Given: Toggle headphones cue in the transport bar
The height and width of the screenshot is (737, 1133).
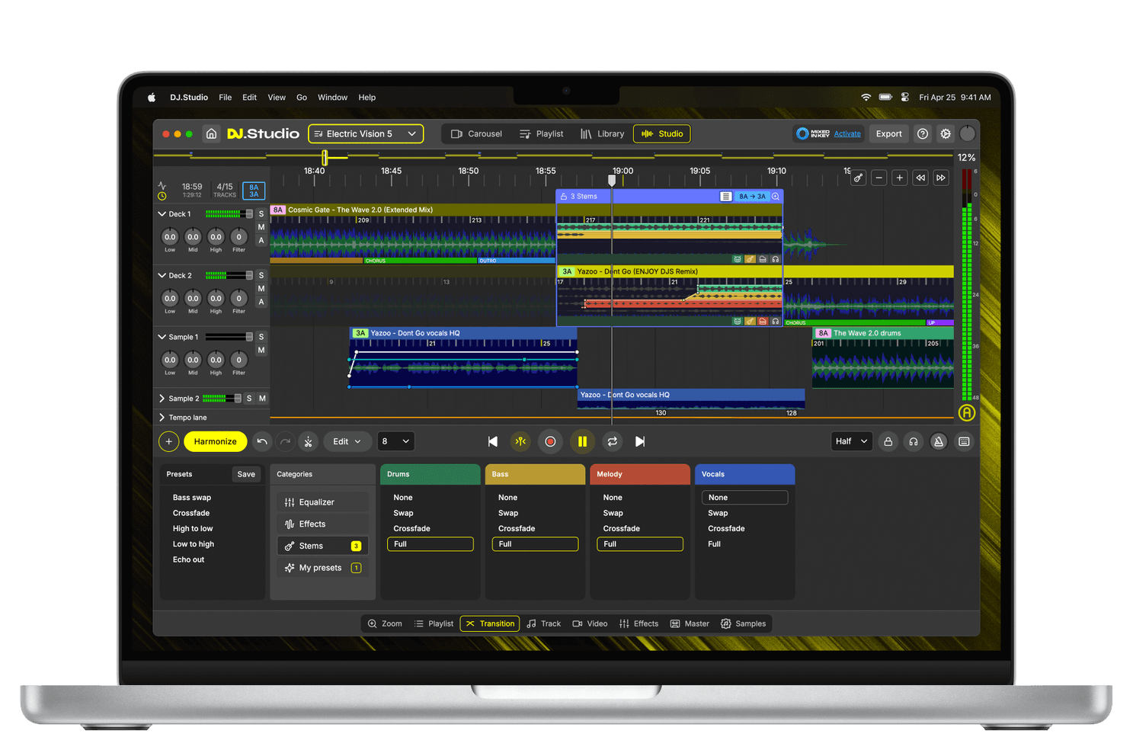Looking at the screenshot, I should click(x=913, y=441).
